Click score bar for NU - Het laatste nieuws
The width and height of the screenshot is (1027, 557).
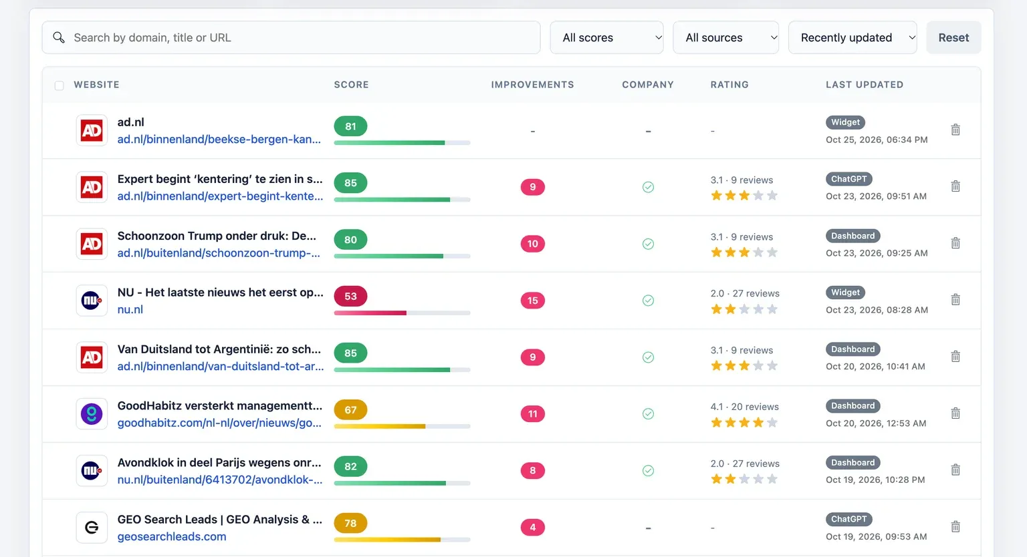point(403,313)
